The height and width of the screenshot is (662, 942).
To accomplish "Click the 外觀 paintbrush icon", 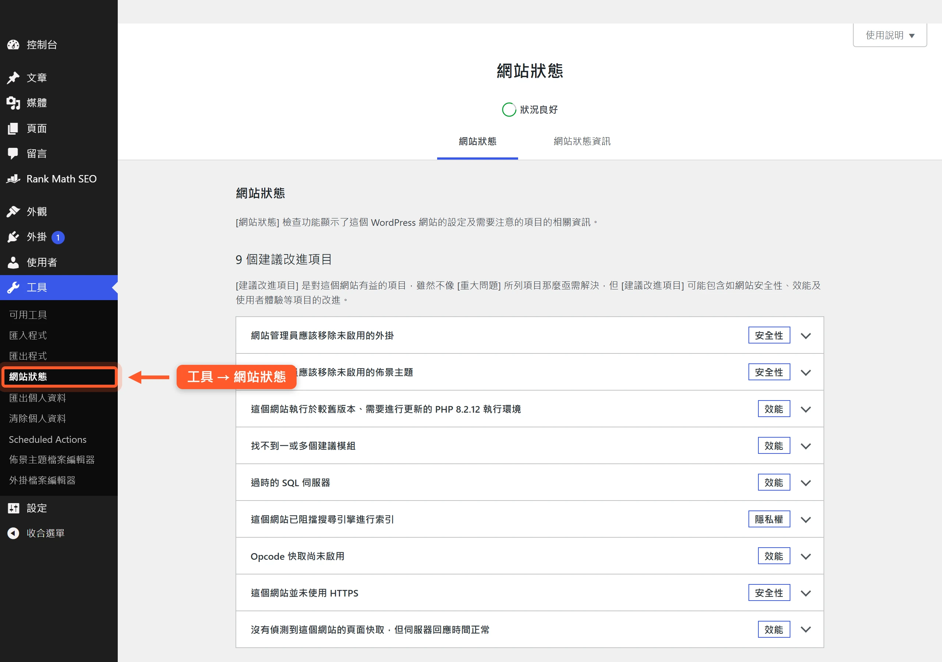I will point(13,211).
